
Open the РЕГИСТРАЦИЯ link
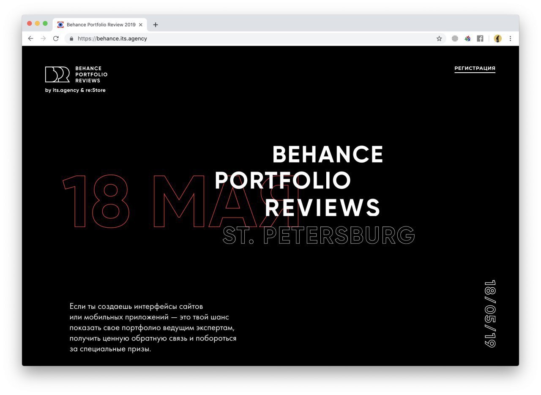tap(475, 68)
